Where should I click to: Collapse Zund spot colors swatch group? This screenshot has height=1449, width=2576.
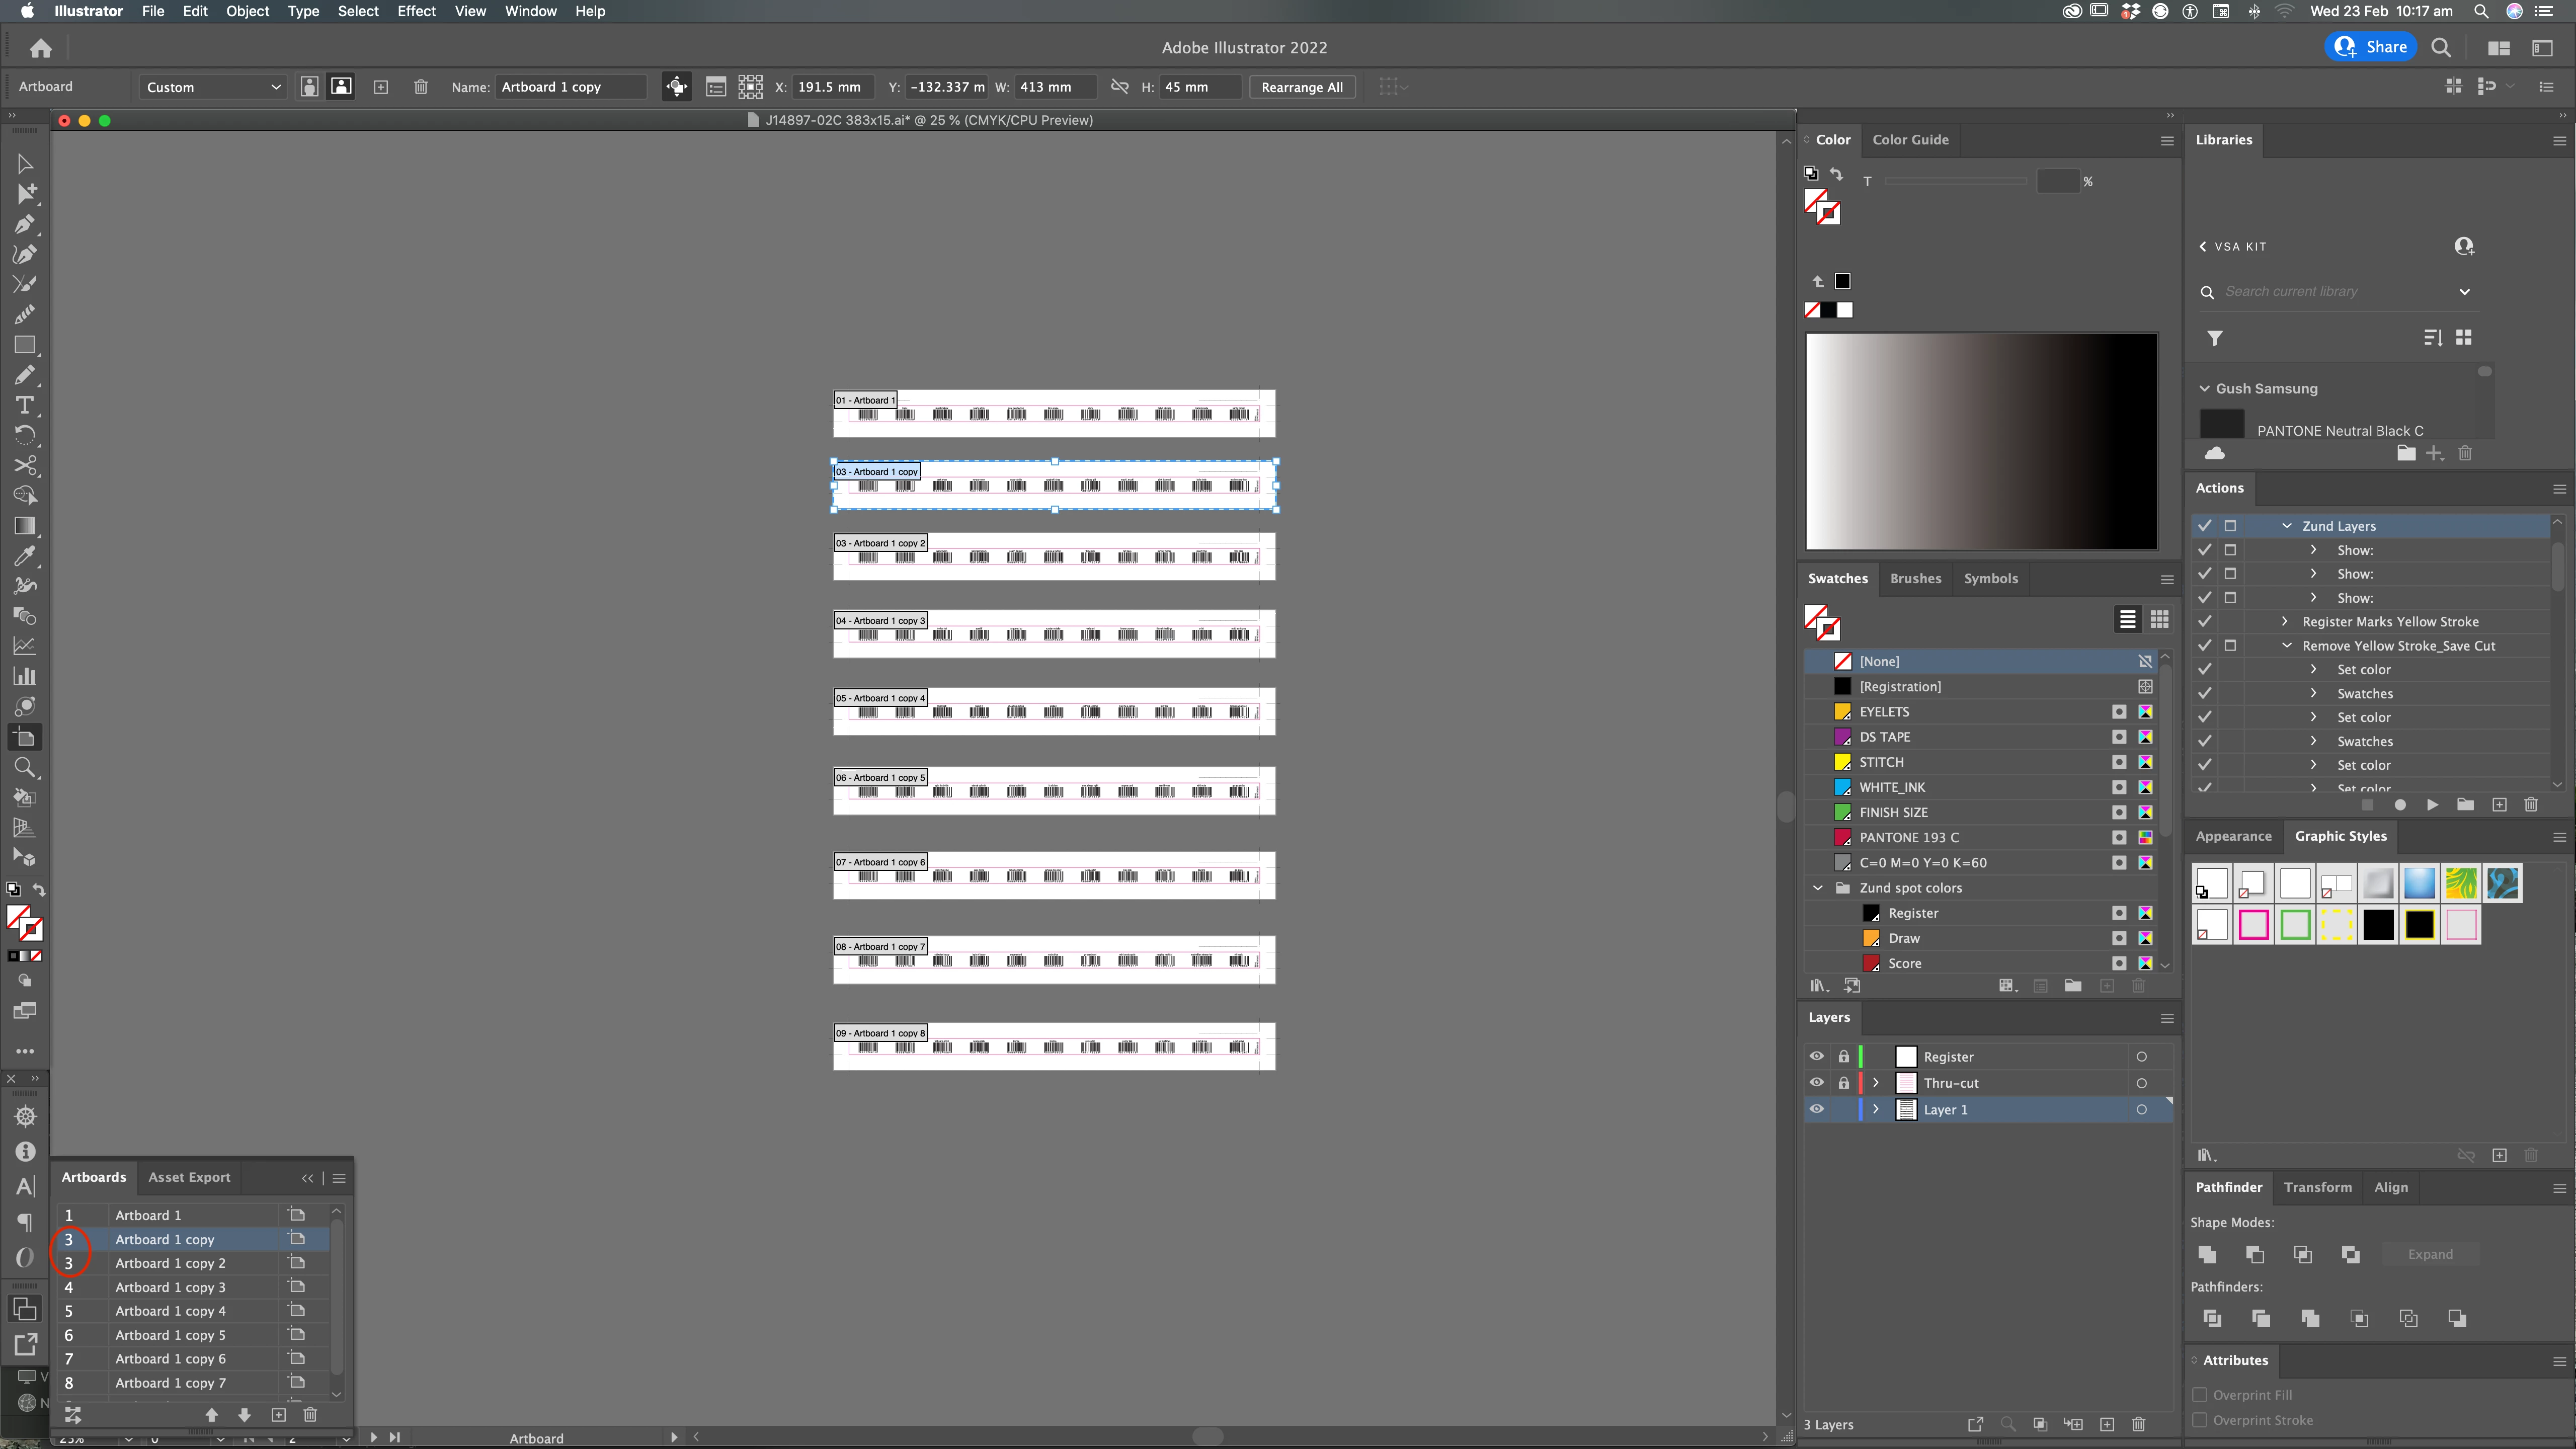(1818, 888)
